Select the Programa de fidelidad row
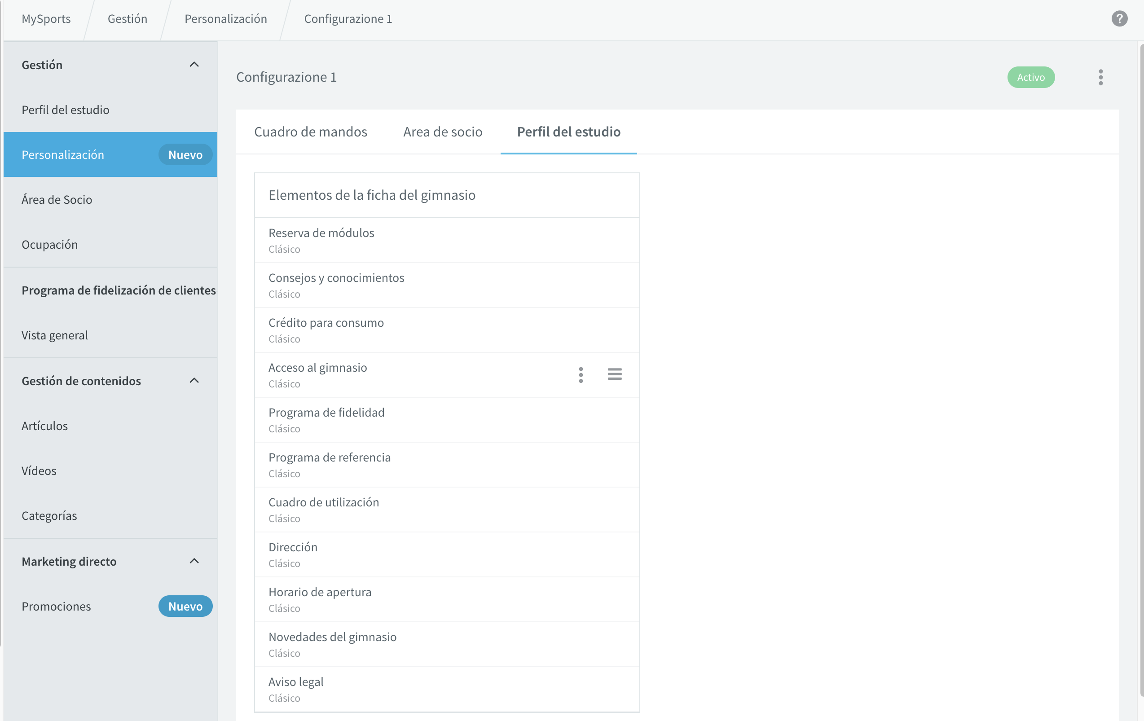Image resolution: width=1144 pixels, height=721 pixels. pos(447,420)
